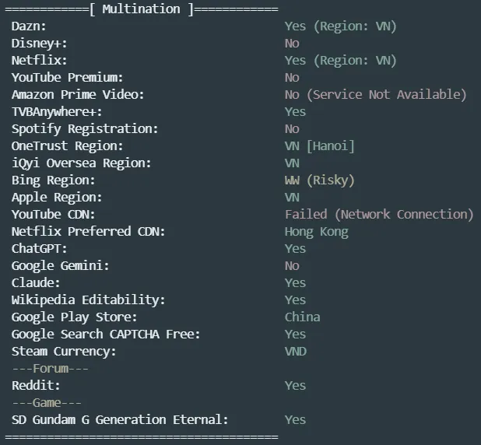Image resolution: width=481 pixels, height=445 pixels.
Task: Select the 'TVBAnywhere+:' label
Action: coord(57,112)
